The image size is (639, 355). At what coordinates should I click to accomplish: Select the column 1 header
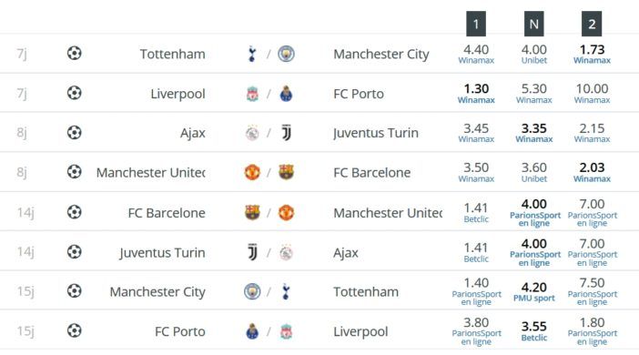[476, 24]
